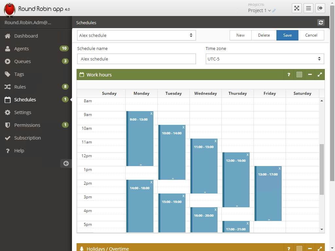The image size is (335, 251).
Task: Remove the Monday 9:00 - 13:00 time block
Action: click(x=151, y=114)
